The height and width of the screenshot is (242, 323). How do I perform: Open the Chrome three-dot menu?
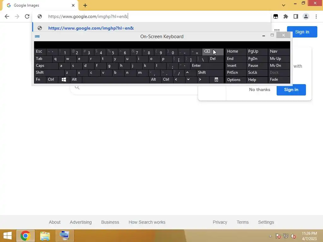pyautogui.click(x=316, y=16)
